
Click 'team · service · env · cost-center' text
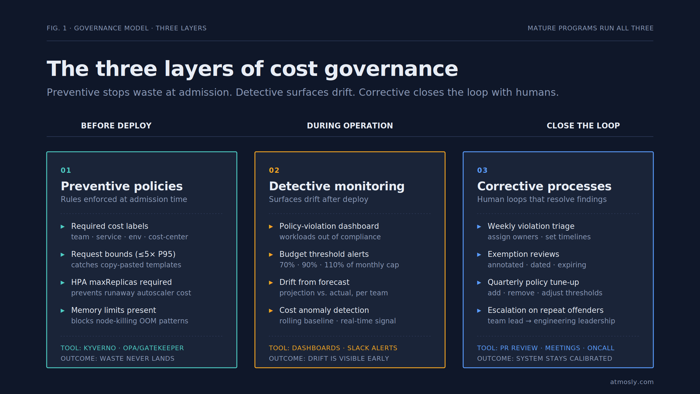coord(129,237)
